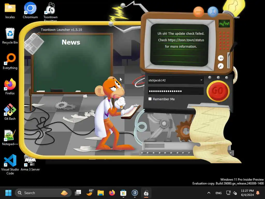The image size is (265, 199).
Task: Click the blue round app taskbar icon
Action: 135,193
